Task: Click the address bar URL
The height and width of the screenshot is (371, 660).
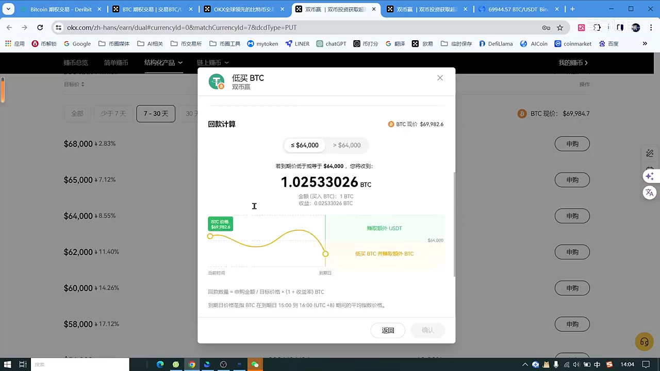Action: click(182, 27)
